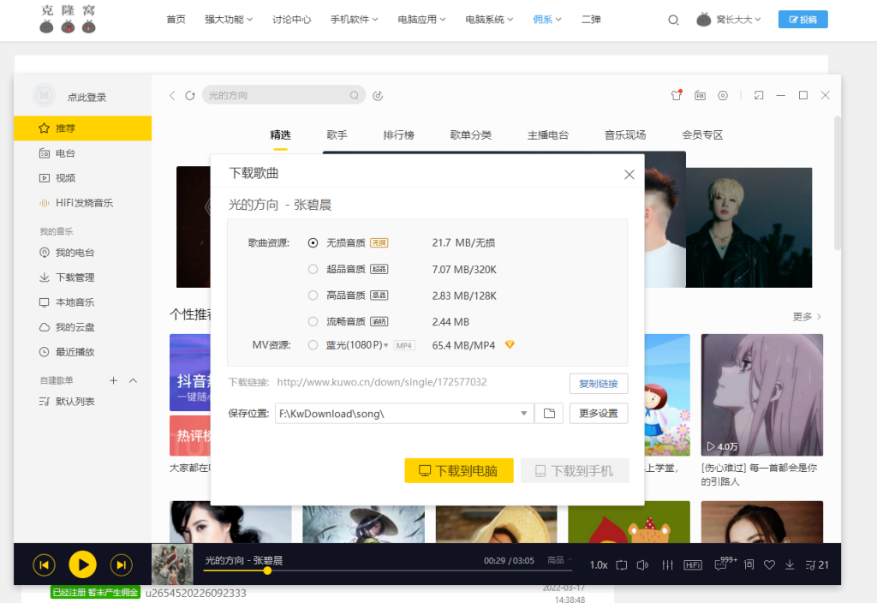
Task: Switch to the 音乐现场 tab
Action: click(x=624, y=134)
